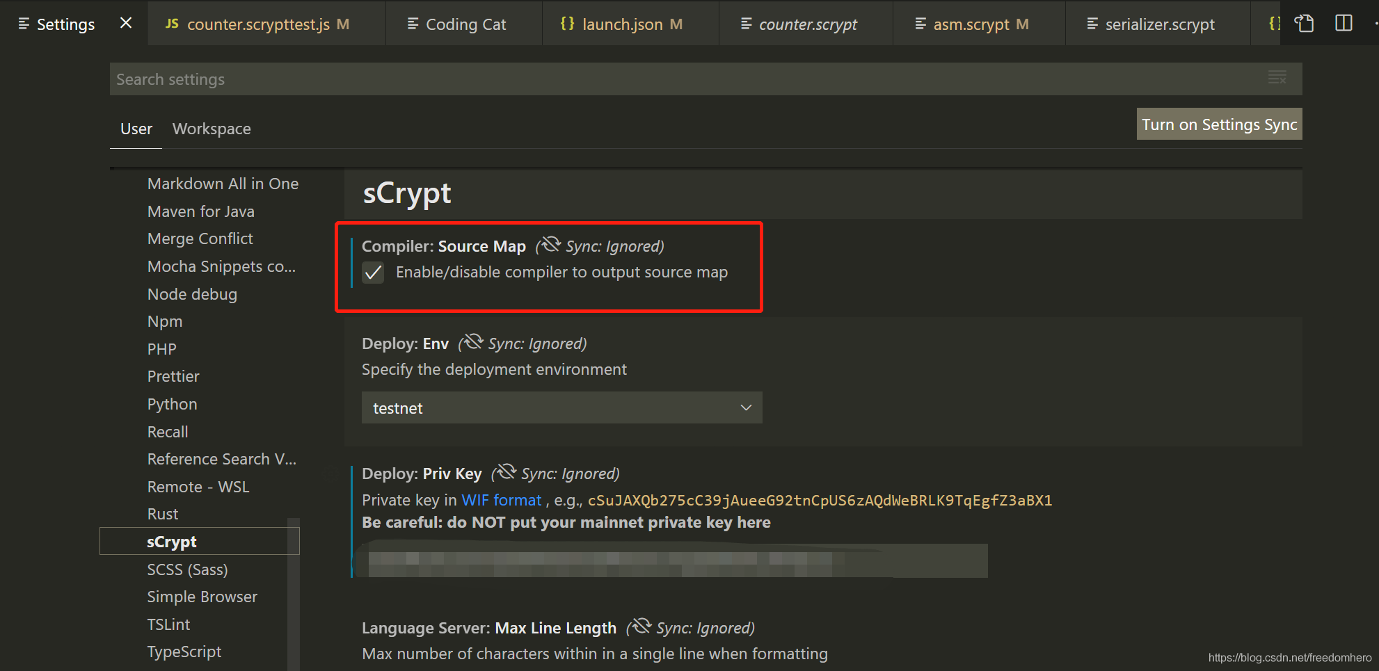Select Remote - WSL in settings tree

pyautogui.click(x=198, y=487)
